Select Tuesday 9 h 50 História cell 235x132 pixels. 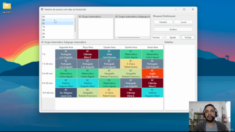click(88, 83)
